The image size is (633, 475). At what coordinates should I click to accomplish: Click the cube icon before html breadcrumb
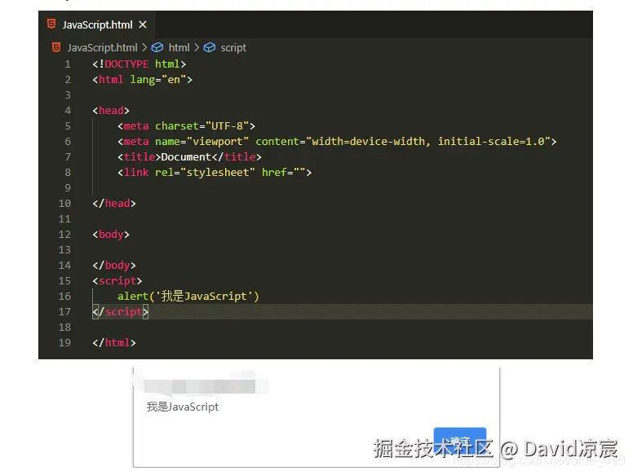click(157, 47)
